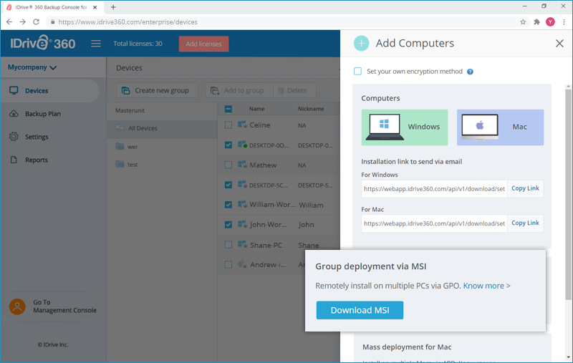Click the browser profile avatar Y

[550, 22]
